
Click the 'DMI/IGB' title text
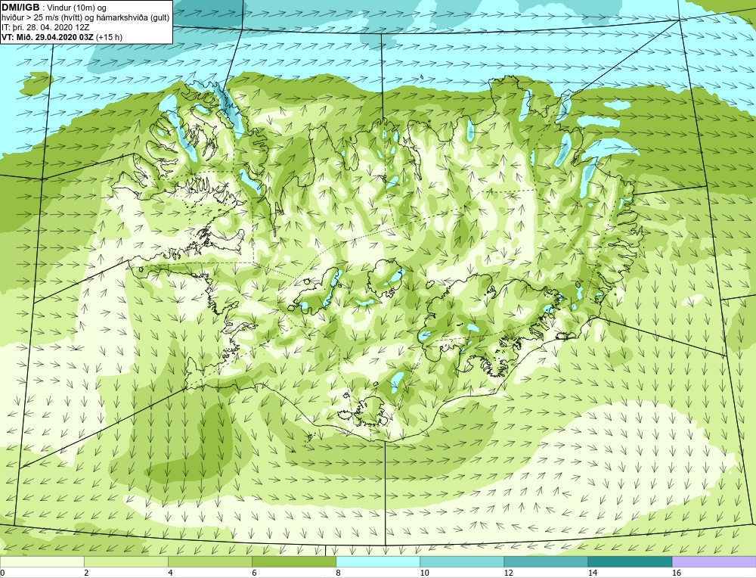pos(20,8)
